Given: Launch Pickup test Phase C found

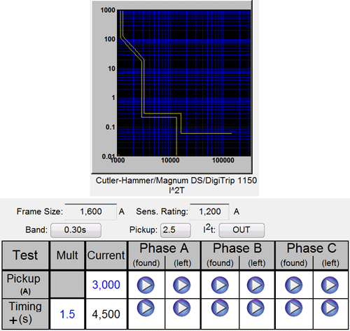Looking at the screenshot, I should [294, 285].
